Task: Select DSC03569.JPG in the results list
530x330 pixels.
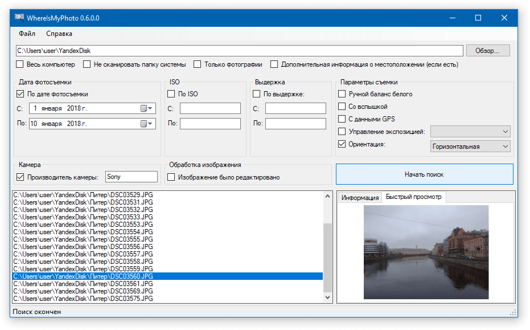Action: [x=83, y=291]
